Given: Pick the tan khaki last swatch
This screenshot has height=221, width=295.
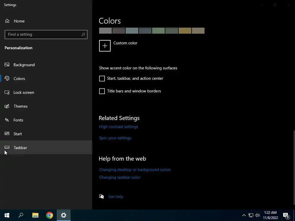Looking at the screenshot, I should (198, 31).
